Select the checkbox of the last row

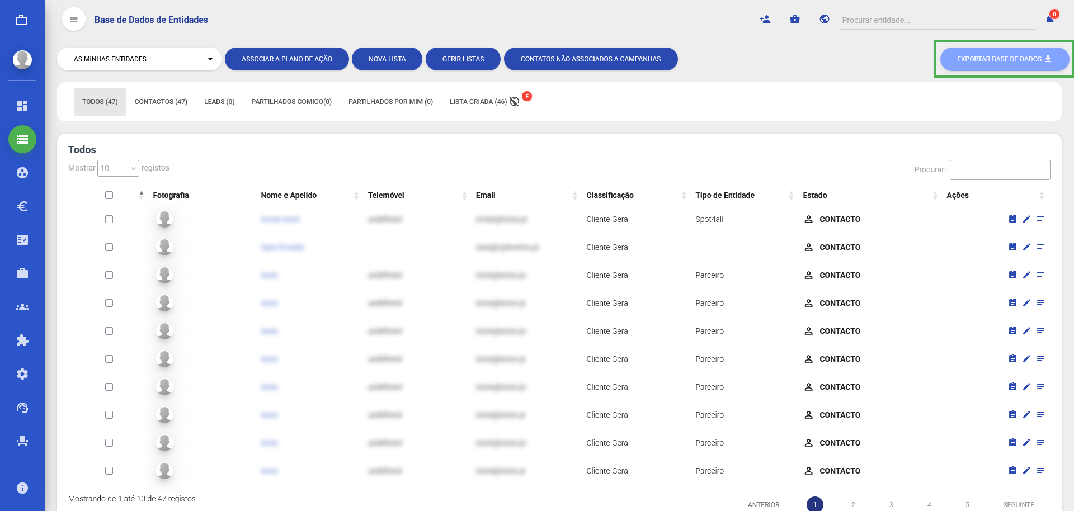click(109, 471)
